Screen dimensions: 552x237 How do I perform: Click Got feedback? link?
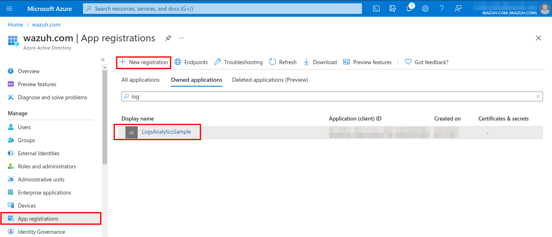pos(427,62)
